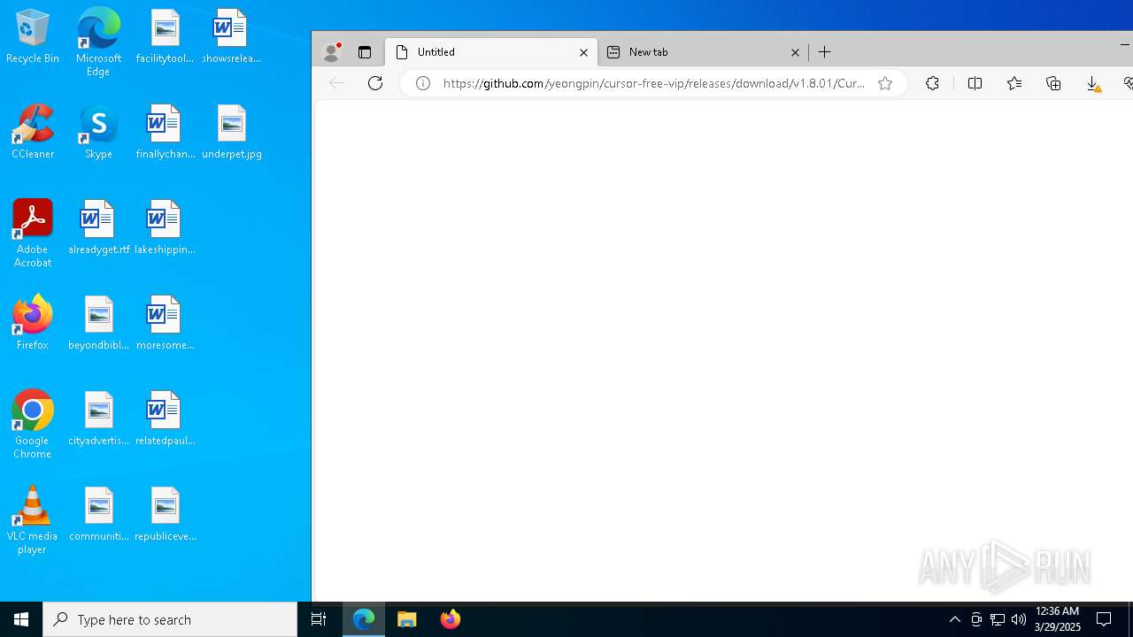Screen dimensions: 1133x637
Task: Select the alreadyget.rtf document
Action: click(98, 227)
